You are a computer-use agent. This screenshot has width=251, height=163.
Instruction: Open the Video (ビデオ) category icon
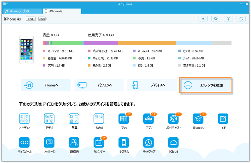click(49, 119)
